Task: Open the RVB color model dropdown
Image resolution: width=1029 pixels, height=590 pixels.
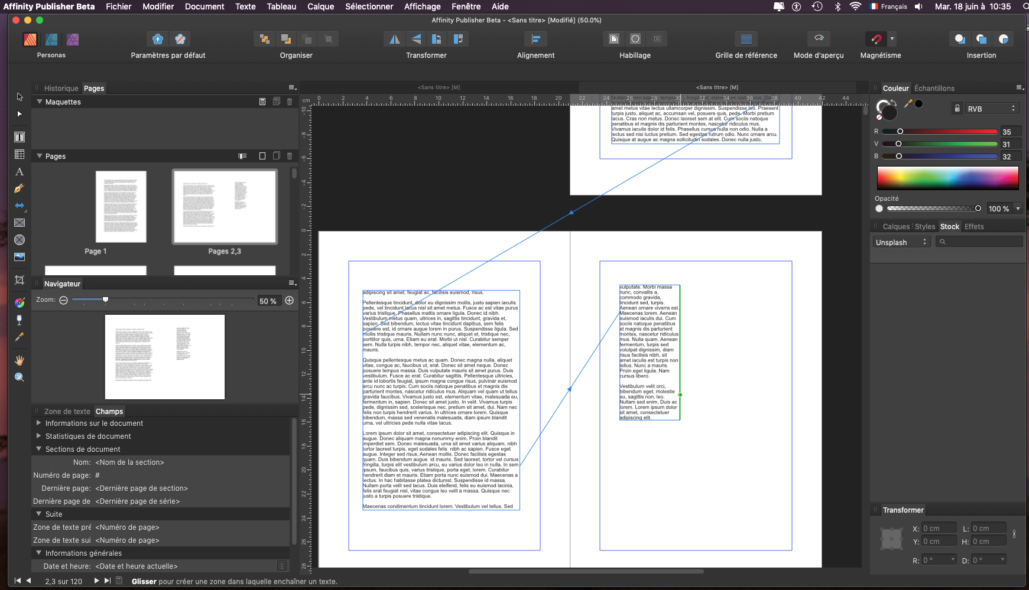Action: tap(991, 109)
